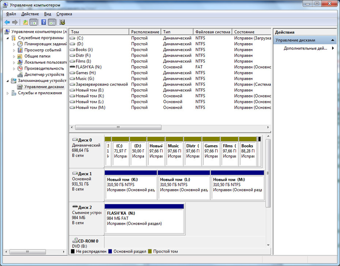Click the CD-ROM 0 drive label
This screenshot has width=340, height=266.
click(x=88, y=241)
